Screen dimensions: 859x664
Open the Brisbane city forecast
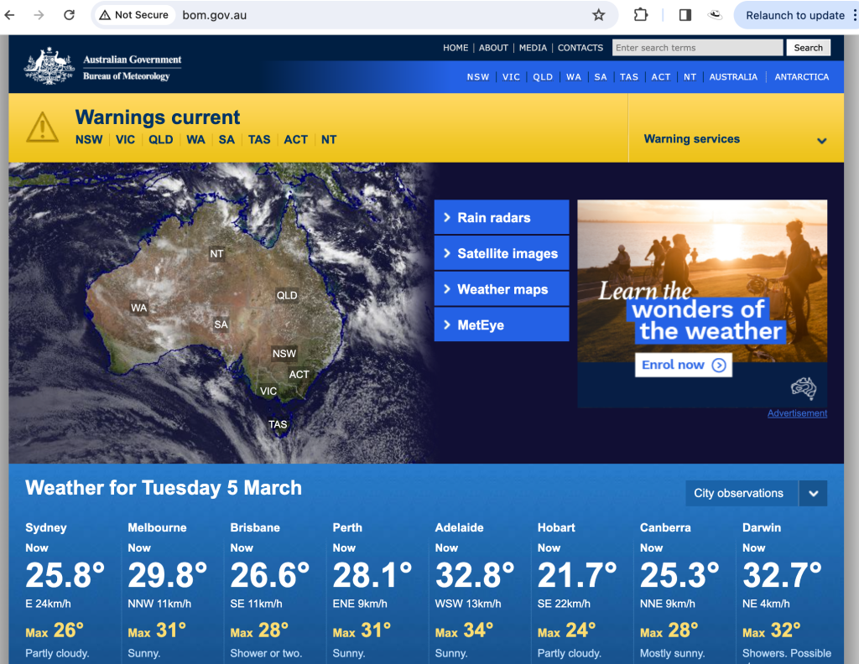pos(255,527)
